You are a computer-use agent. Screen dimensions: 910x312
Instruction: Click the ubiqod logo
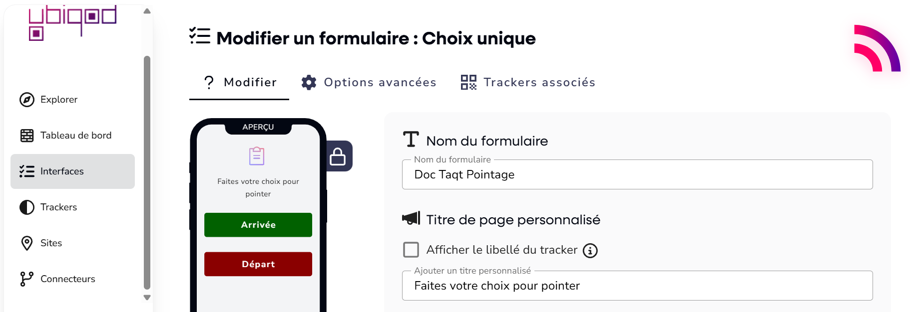[72, 22]
